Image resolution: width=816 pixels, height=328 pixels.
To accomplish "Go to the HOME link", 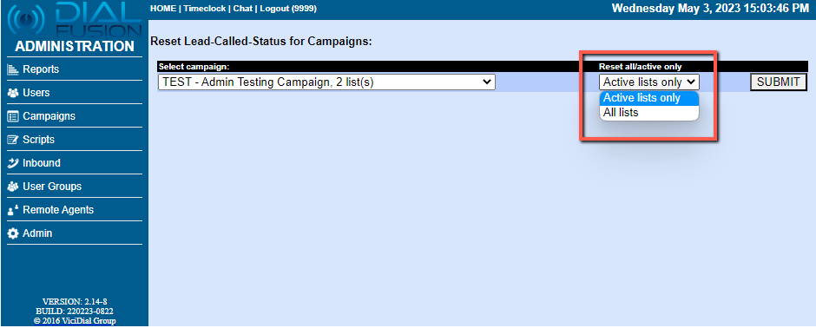I will tap(163, 9).
